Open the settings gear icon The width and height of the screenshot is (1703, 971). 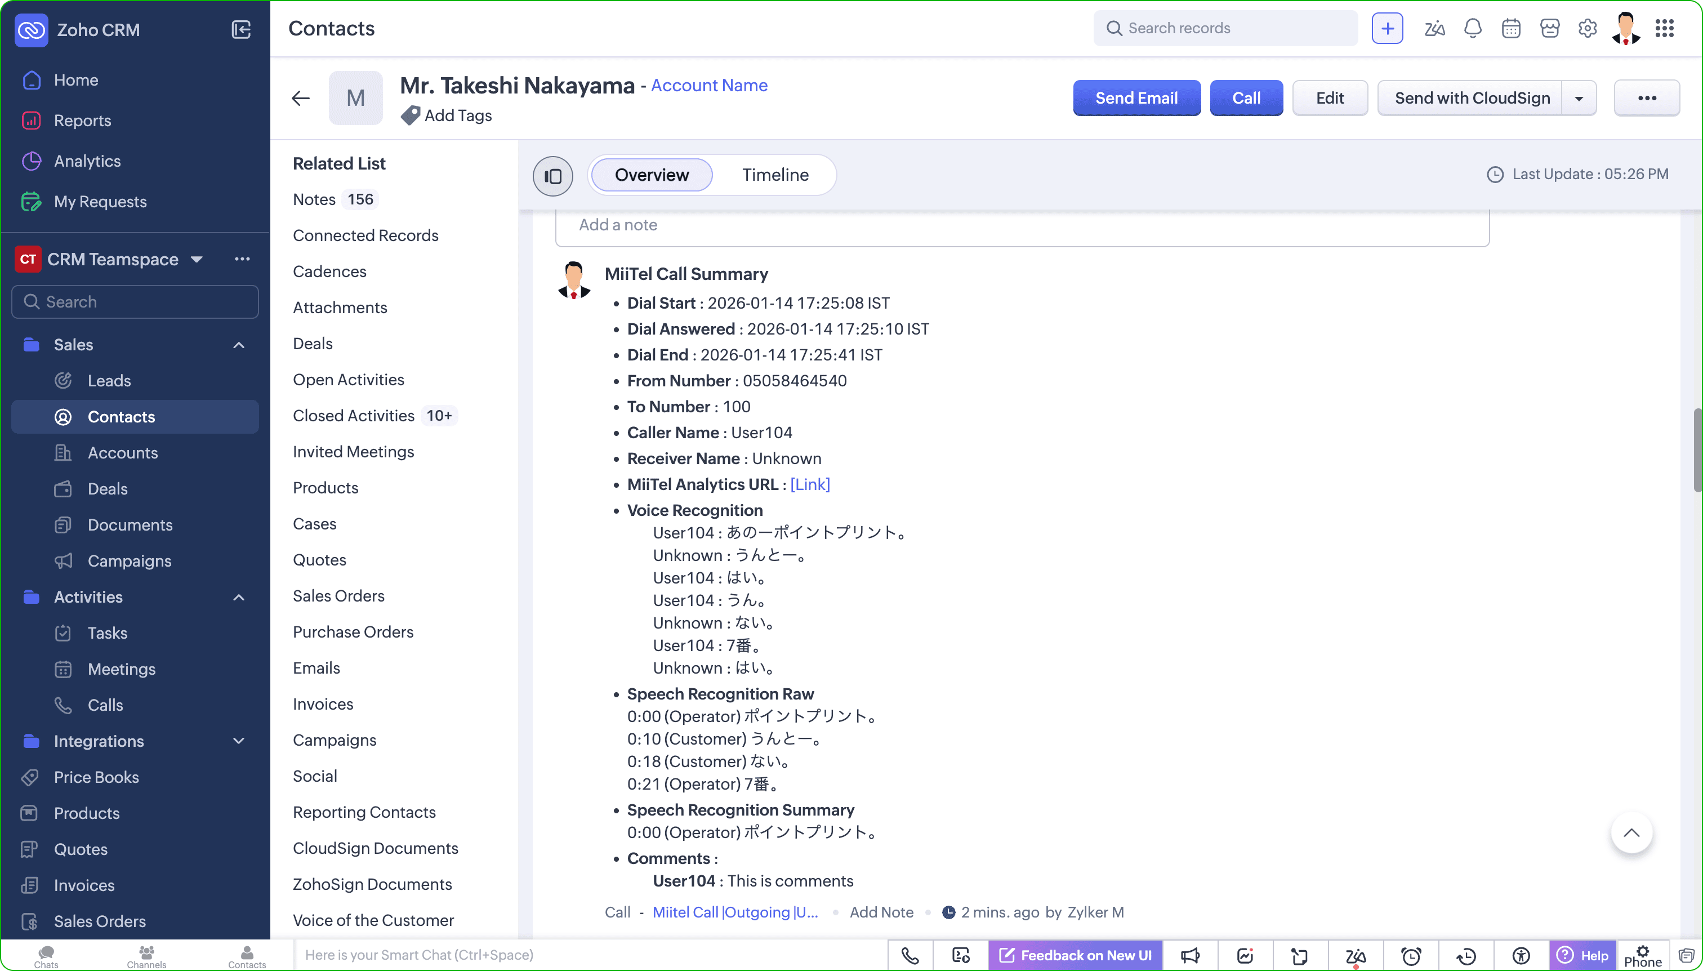pyautogui.click(x=1587, y=29)
